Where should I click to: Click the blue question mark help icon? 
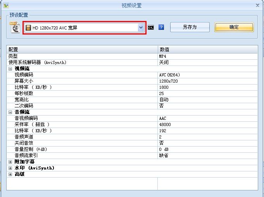click(x=161, y=27)
